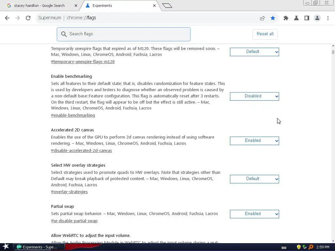335x251 pixels.
Task: Click the blue bookmark star icon
Action: [273, 18]
